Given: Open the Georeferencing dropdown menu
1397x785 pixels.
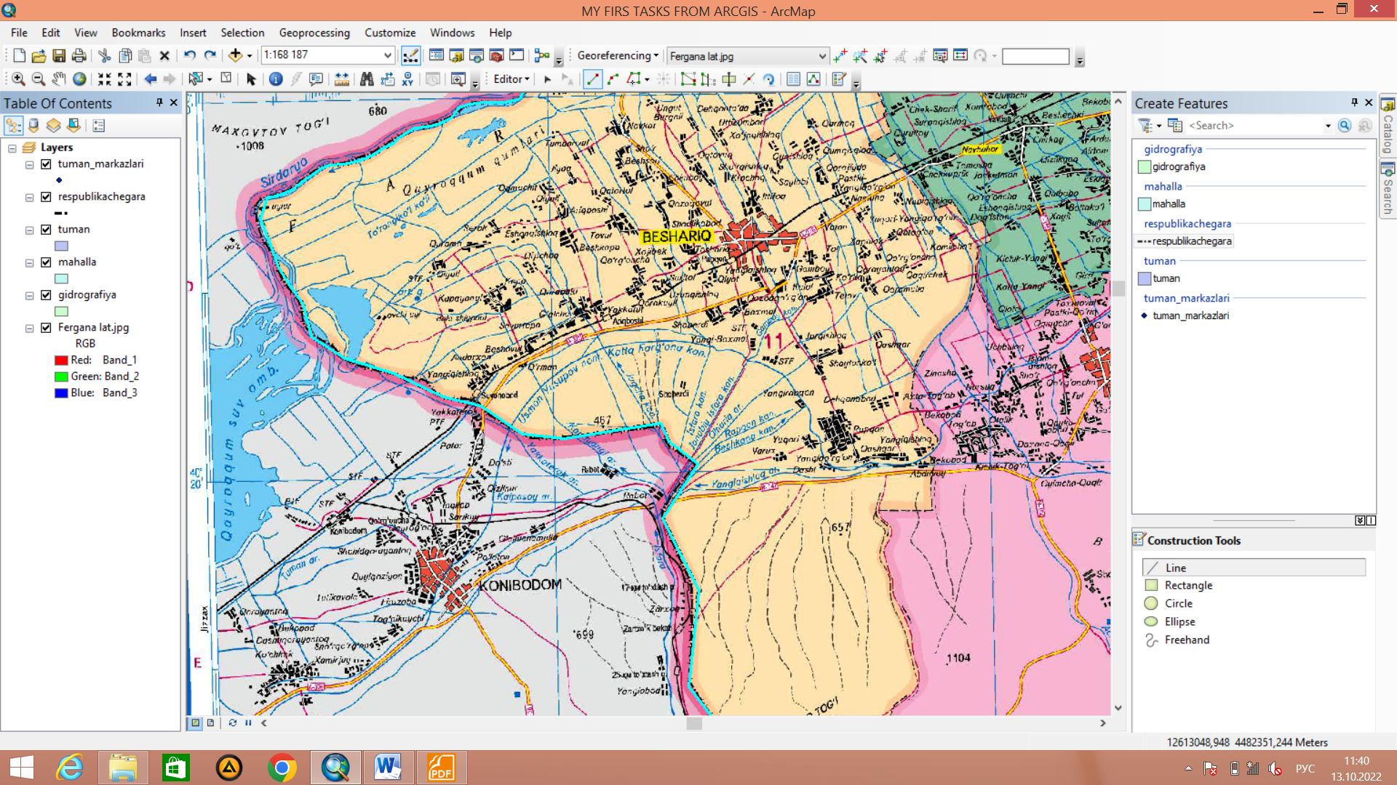Looking at the screenshot, I should 618,55.
